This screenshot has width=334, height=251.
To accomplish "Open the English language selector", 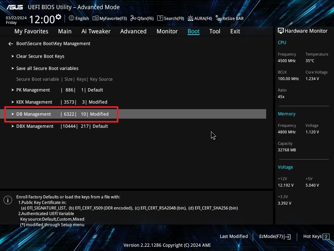I will 79,18.
